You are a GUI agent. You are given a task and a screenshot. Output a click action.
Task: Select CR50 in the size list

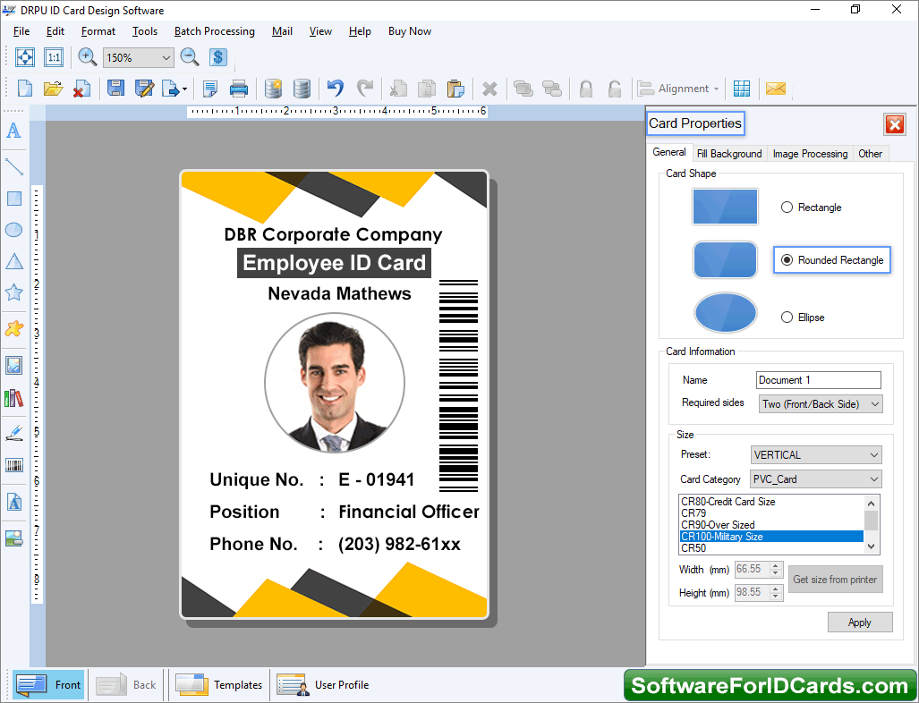(771, 548)
